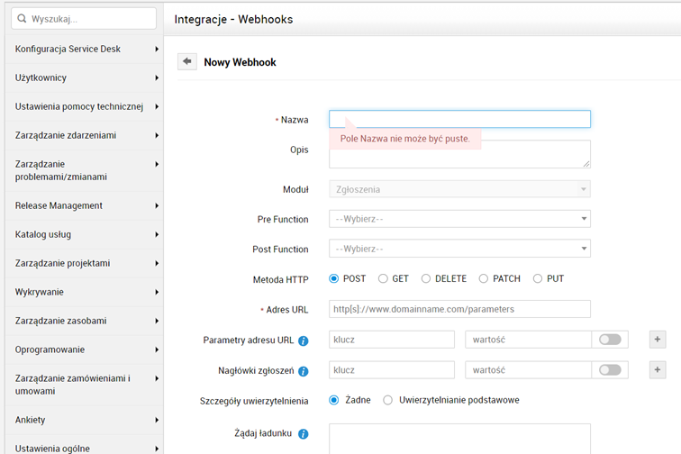Image resolution: width=681 pixels, height=454 pixels.
Task: Add a new URL parameter row with plus
Action: 658,340
